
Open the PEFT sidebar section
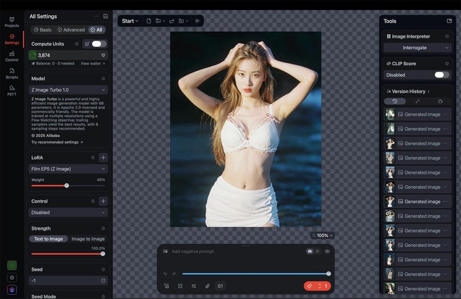click(12, 90)
